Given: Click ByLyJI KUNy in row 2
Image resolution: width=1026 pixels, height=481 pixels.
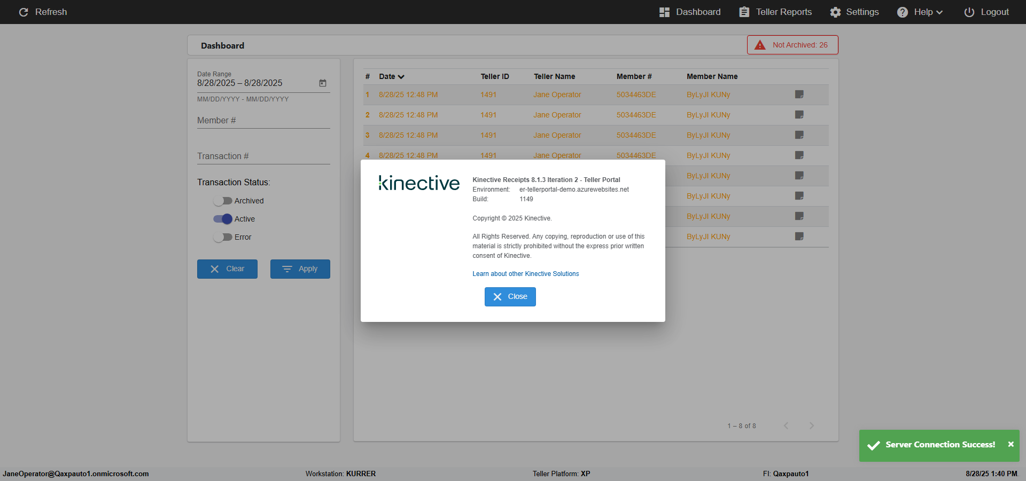Looking at the screenshot, I should coord(708,115).
